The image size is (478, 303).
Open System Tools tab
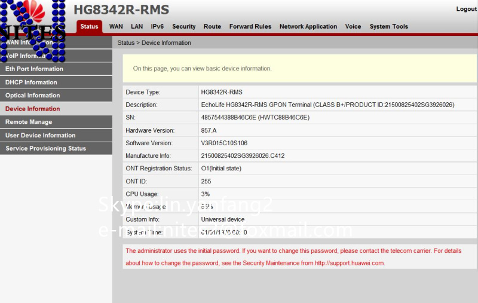389,26
